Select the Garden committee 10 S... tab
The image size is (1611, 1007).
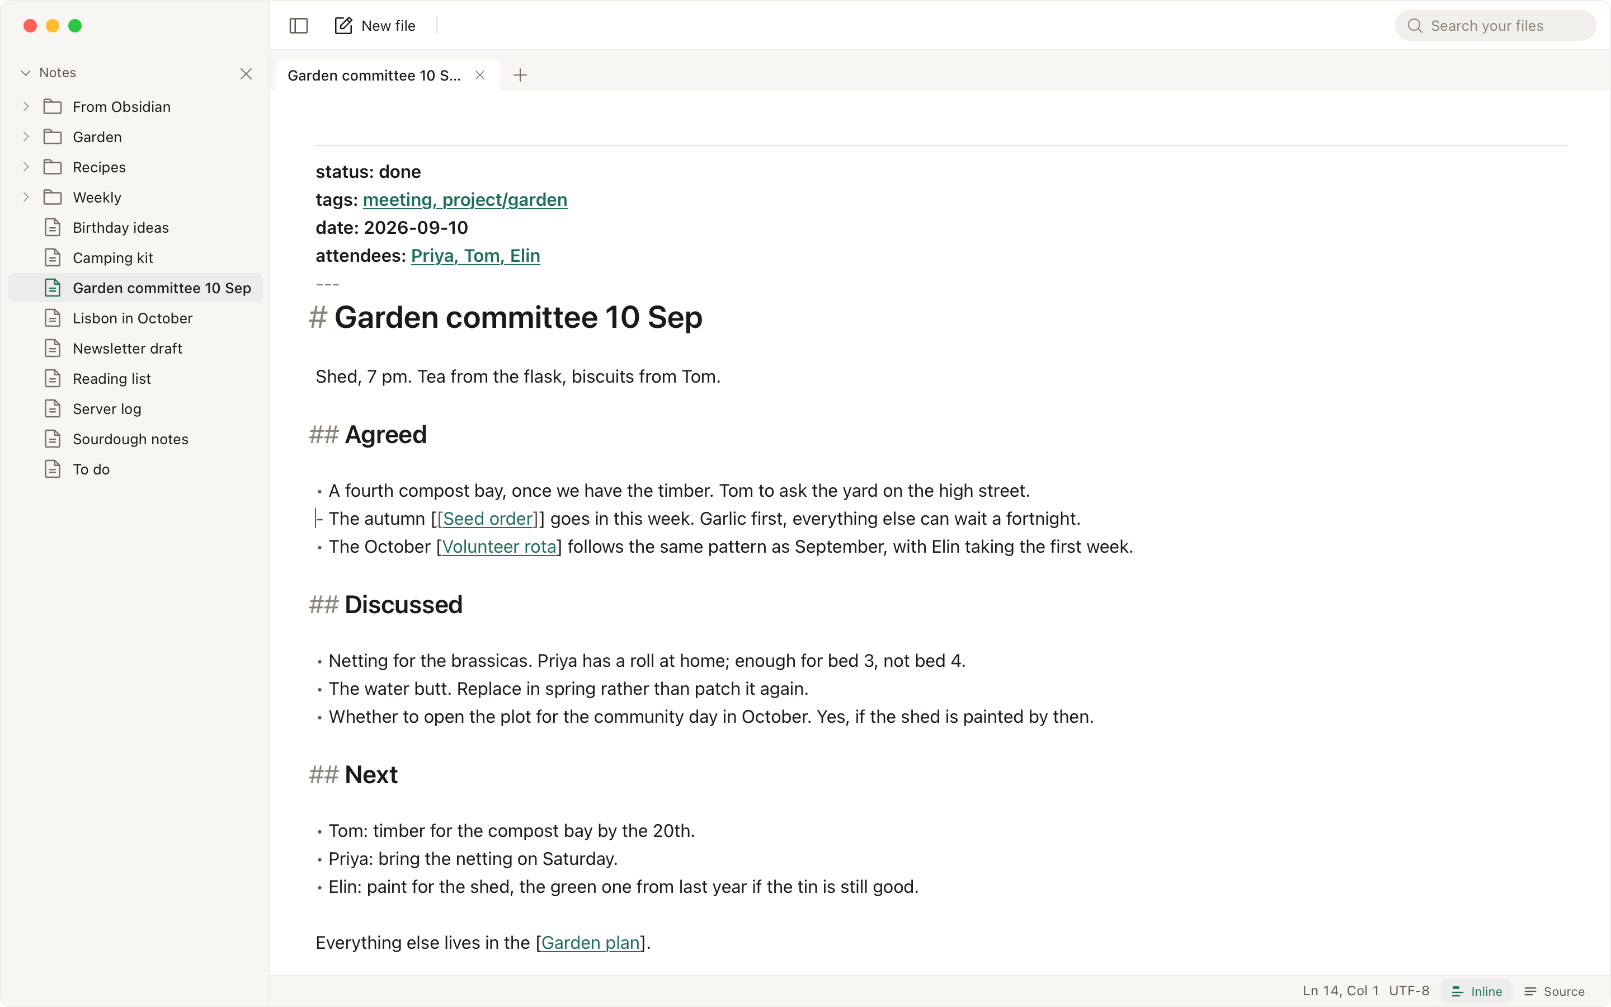[388, 76]
